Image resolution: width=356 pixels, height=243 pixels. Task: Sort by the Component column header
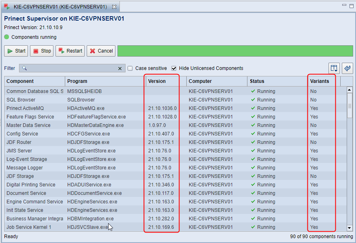[x=34, y=81]
